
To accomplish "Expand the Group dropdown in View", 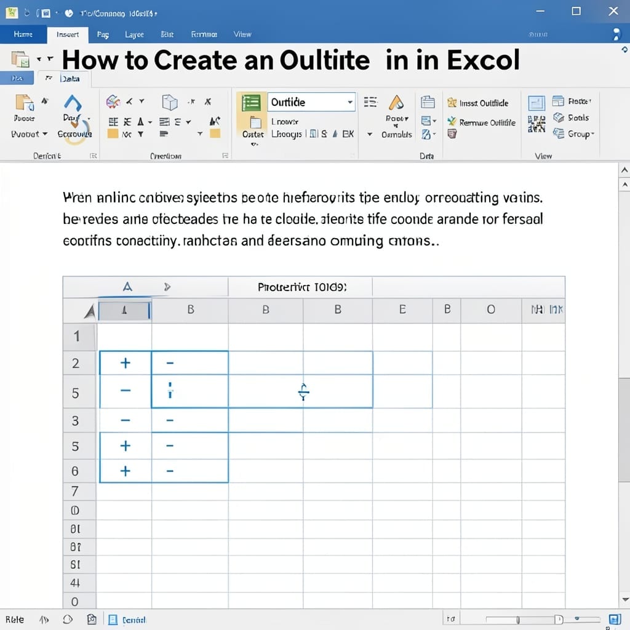I will tap(592, 134).
